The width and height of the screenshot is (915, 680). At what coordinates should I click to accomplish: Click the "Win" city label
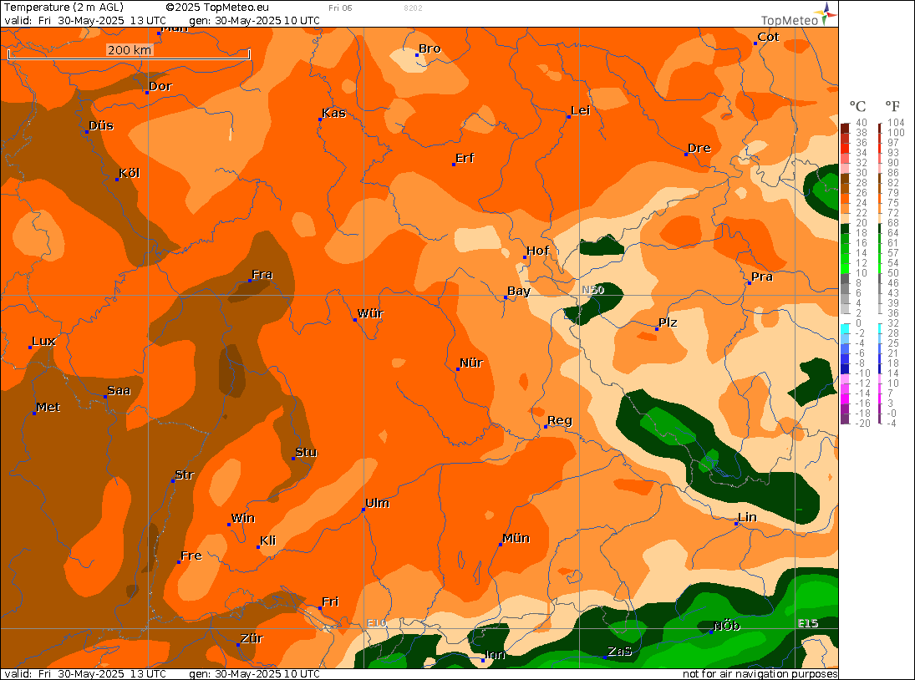[243, 518]
